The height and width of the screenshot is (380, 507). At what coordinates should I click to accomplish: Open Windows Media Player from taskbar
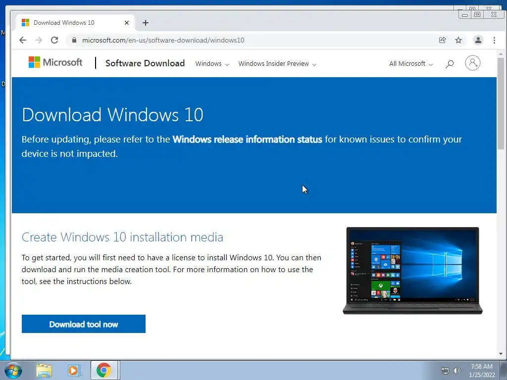[74, 370]
